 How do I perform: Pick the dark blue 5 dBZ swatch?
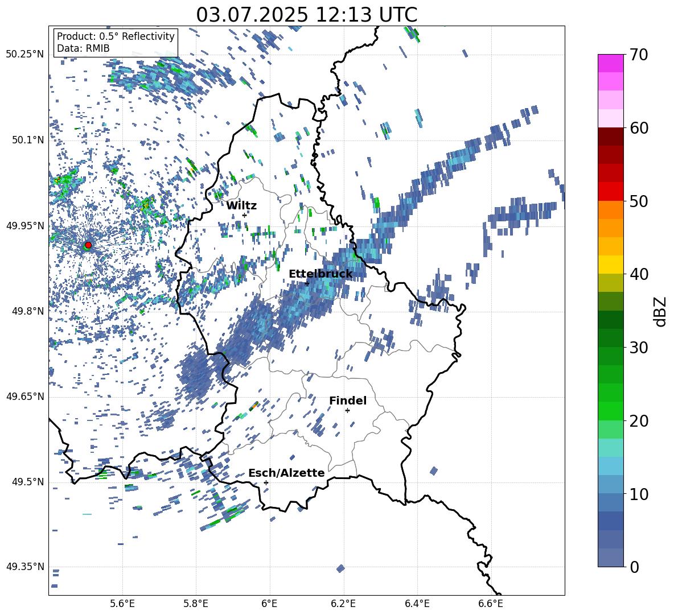pyautogui.click(x=610, y=521)
